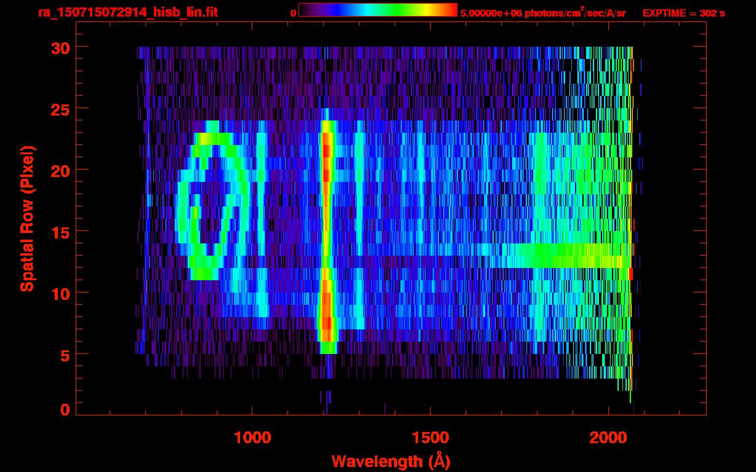Screen dimensions: 756x472
Task: Click the EXPTIME = 302 s text
Action: click(683, 13)
